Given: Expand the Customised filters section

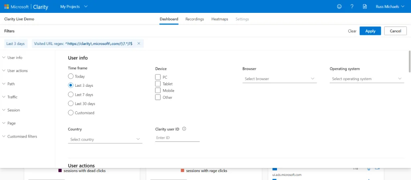Looking at the screenshot, I should (20, 137).
